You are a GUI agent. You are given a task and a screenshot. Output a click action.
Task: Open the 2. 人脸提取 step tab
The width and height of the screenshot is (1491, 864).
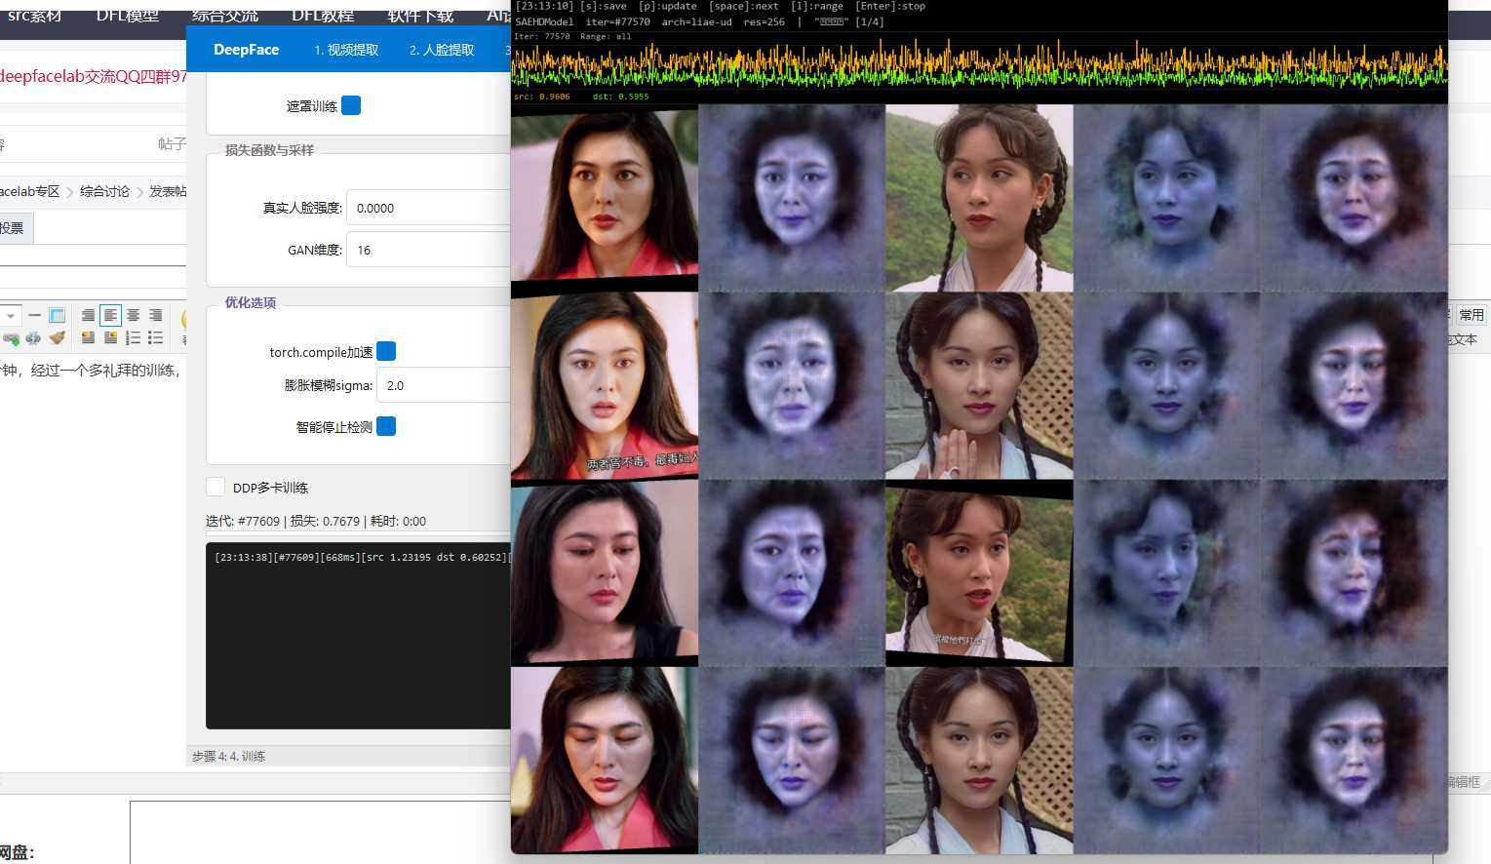coord(442,50)
